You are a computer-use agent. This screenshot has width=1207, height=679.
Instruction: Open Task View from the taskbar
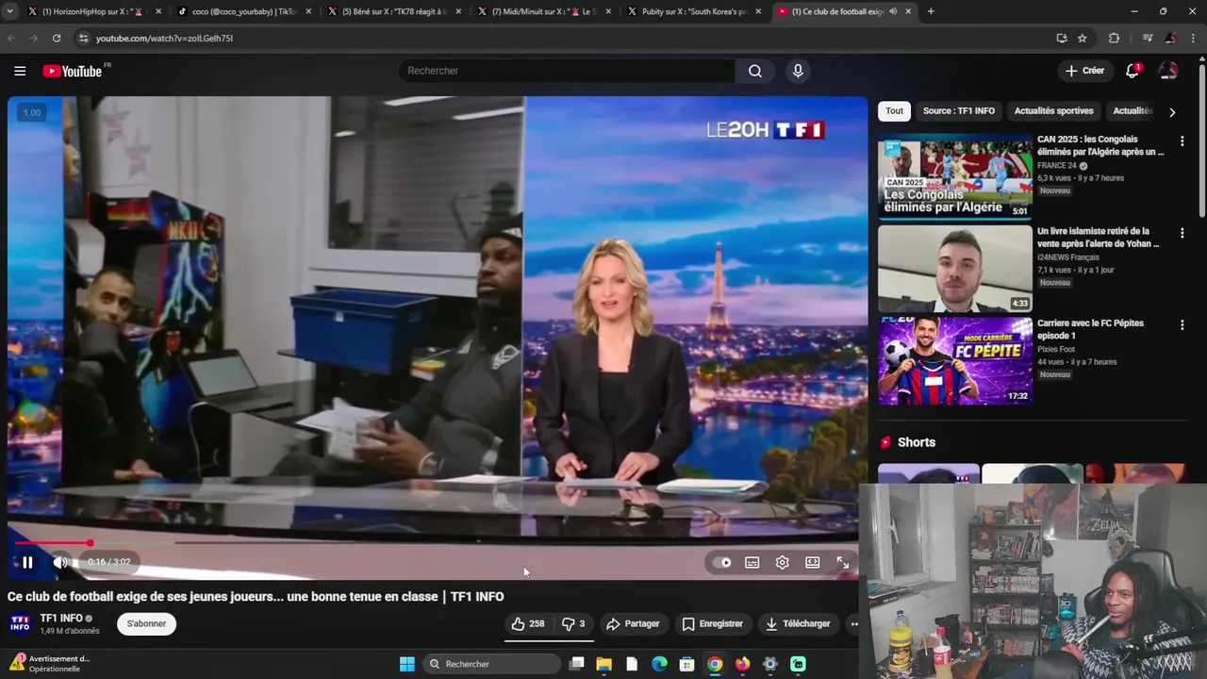(576, 664)
